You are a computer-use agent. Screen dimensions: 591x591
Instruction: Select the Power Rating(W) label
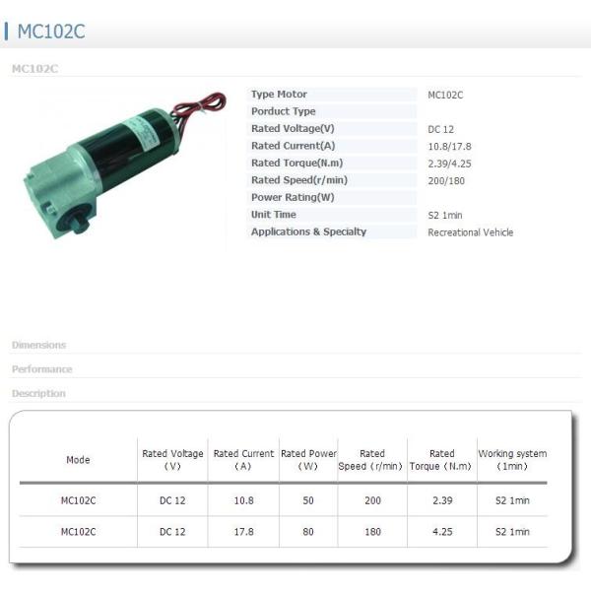click(x=293, y=198)
